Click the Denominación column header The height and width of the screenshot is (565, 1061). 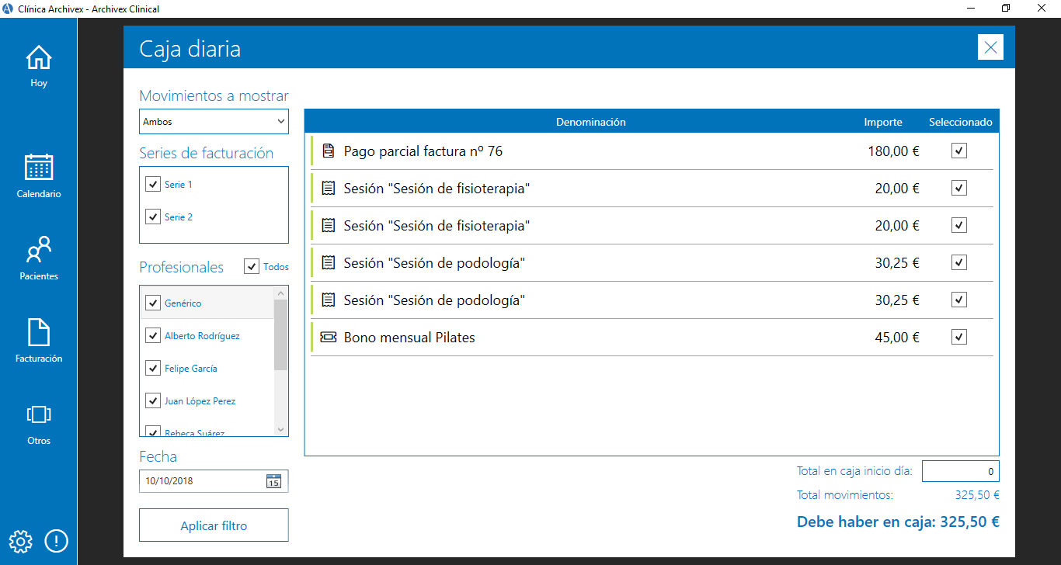tap(590, 122)
